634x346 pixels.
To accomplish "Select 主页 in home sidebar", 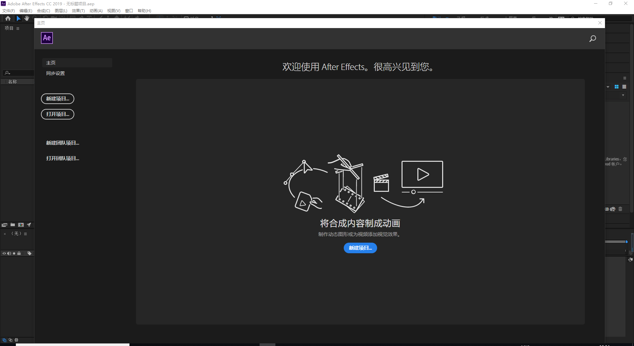I will 77,63.
